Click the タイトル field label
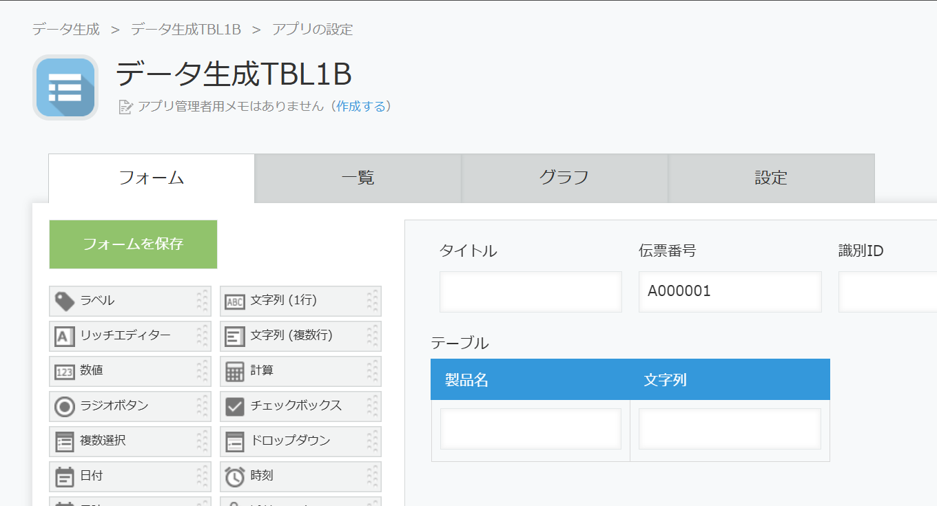Image resolution: width=937 pixels, height=506 pixels. click(x=468, y=251)
